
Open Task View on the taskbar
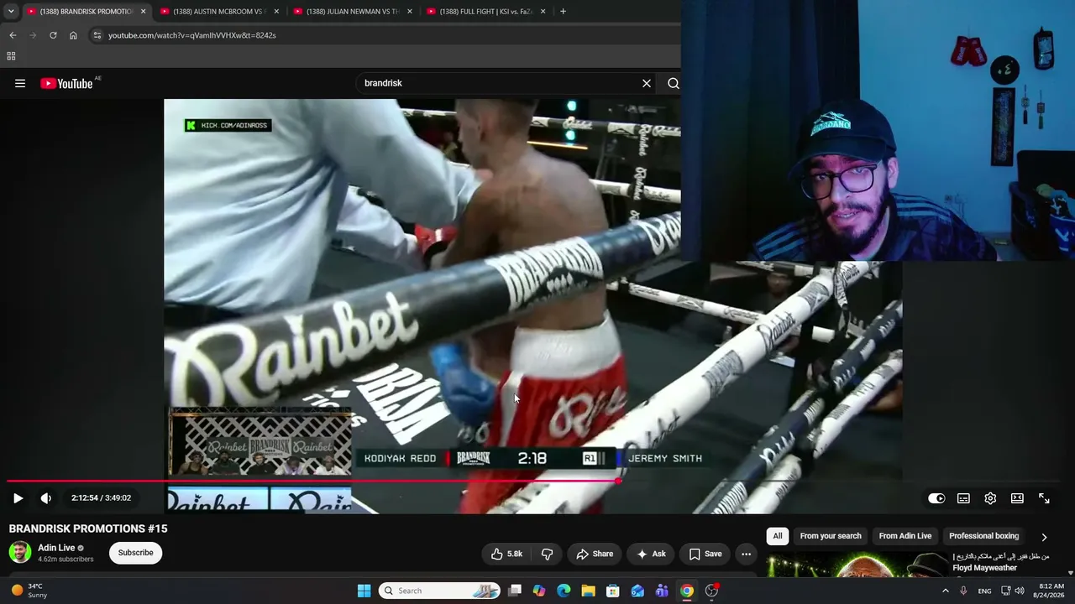(x=515, y=591)
